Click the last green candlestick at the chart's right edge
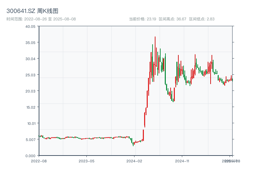Viewport: 258px width, 194px height. (x=232, y=80)
